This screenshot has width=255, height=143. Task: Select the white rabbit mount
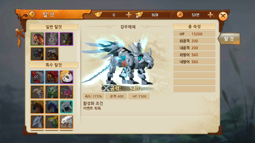(52, 39)
